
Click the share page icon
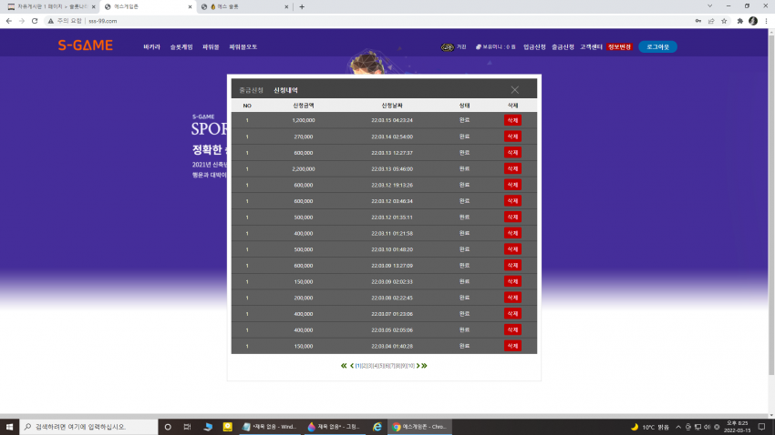[711, 21]
